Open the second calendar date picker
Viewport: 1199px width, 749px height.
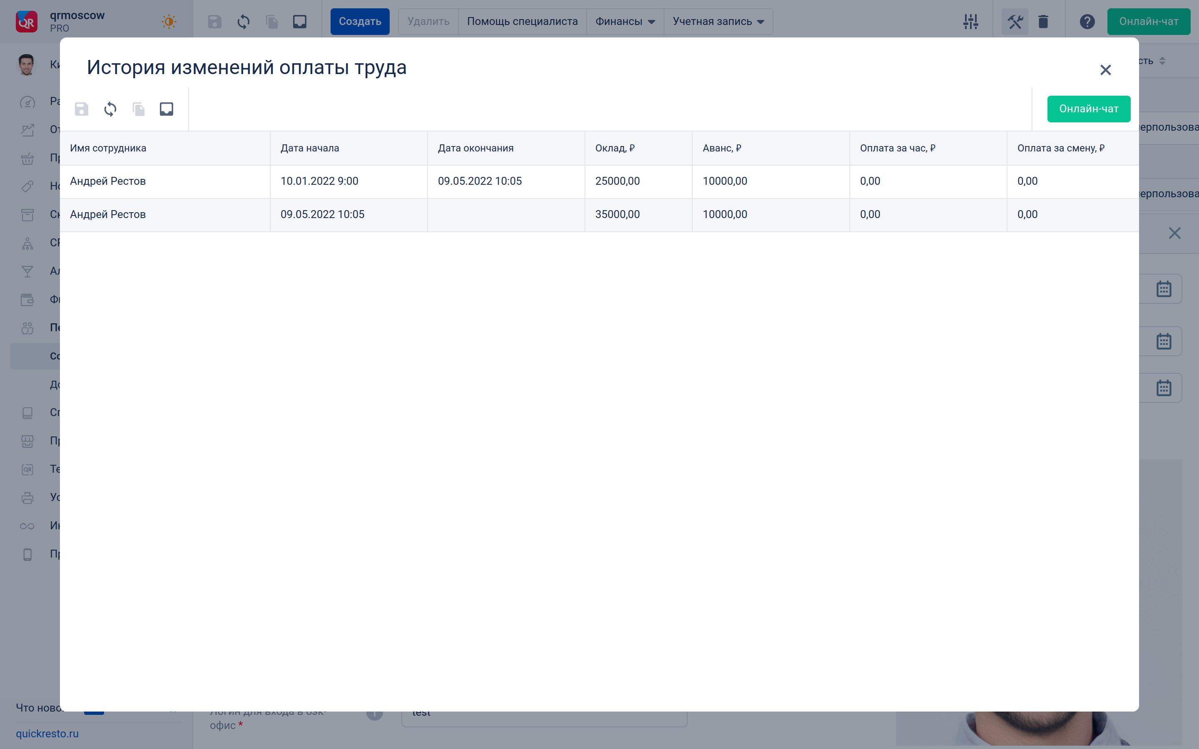[1163, 341]
